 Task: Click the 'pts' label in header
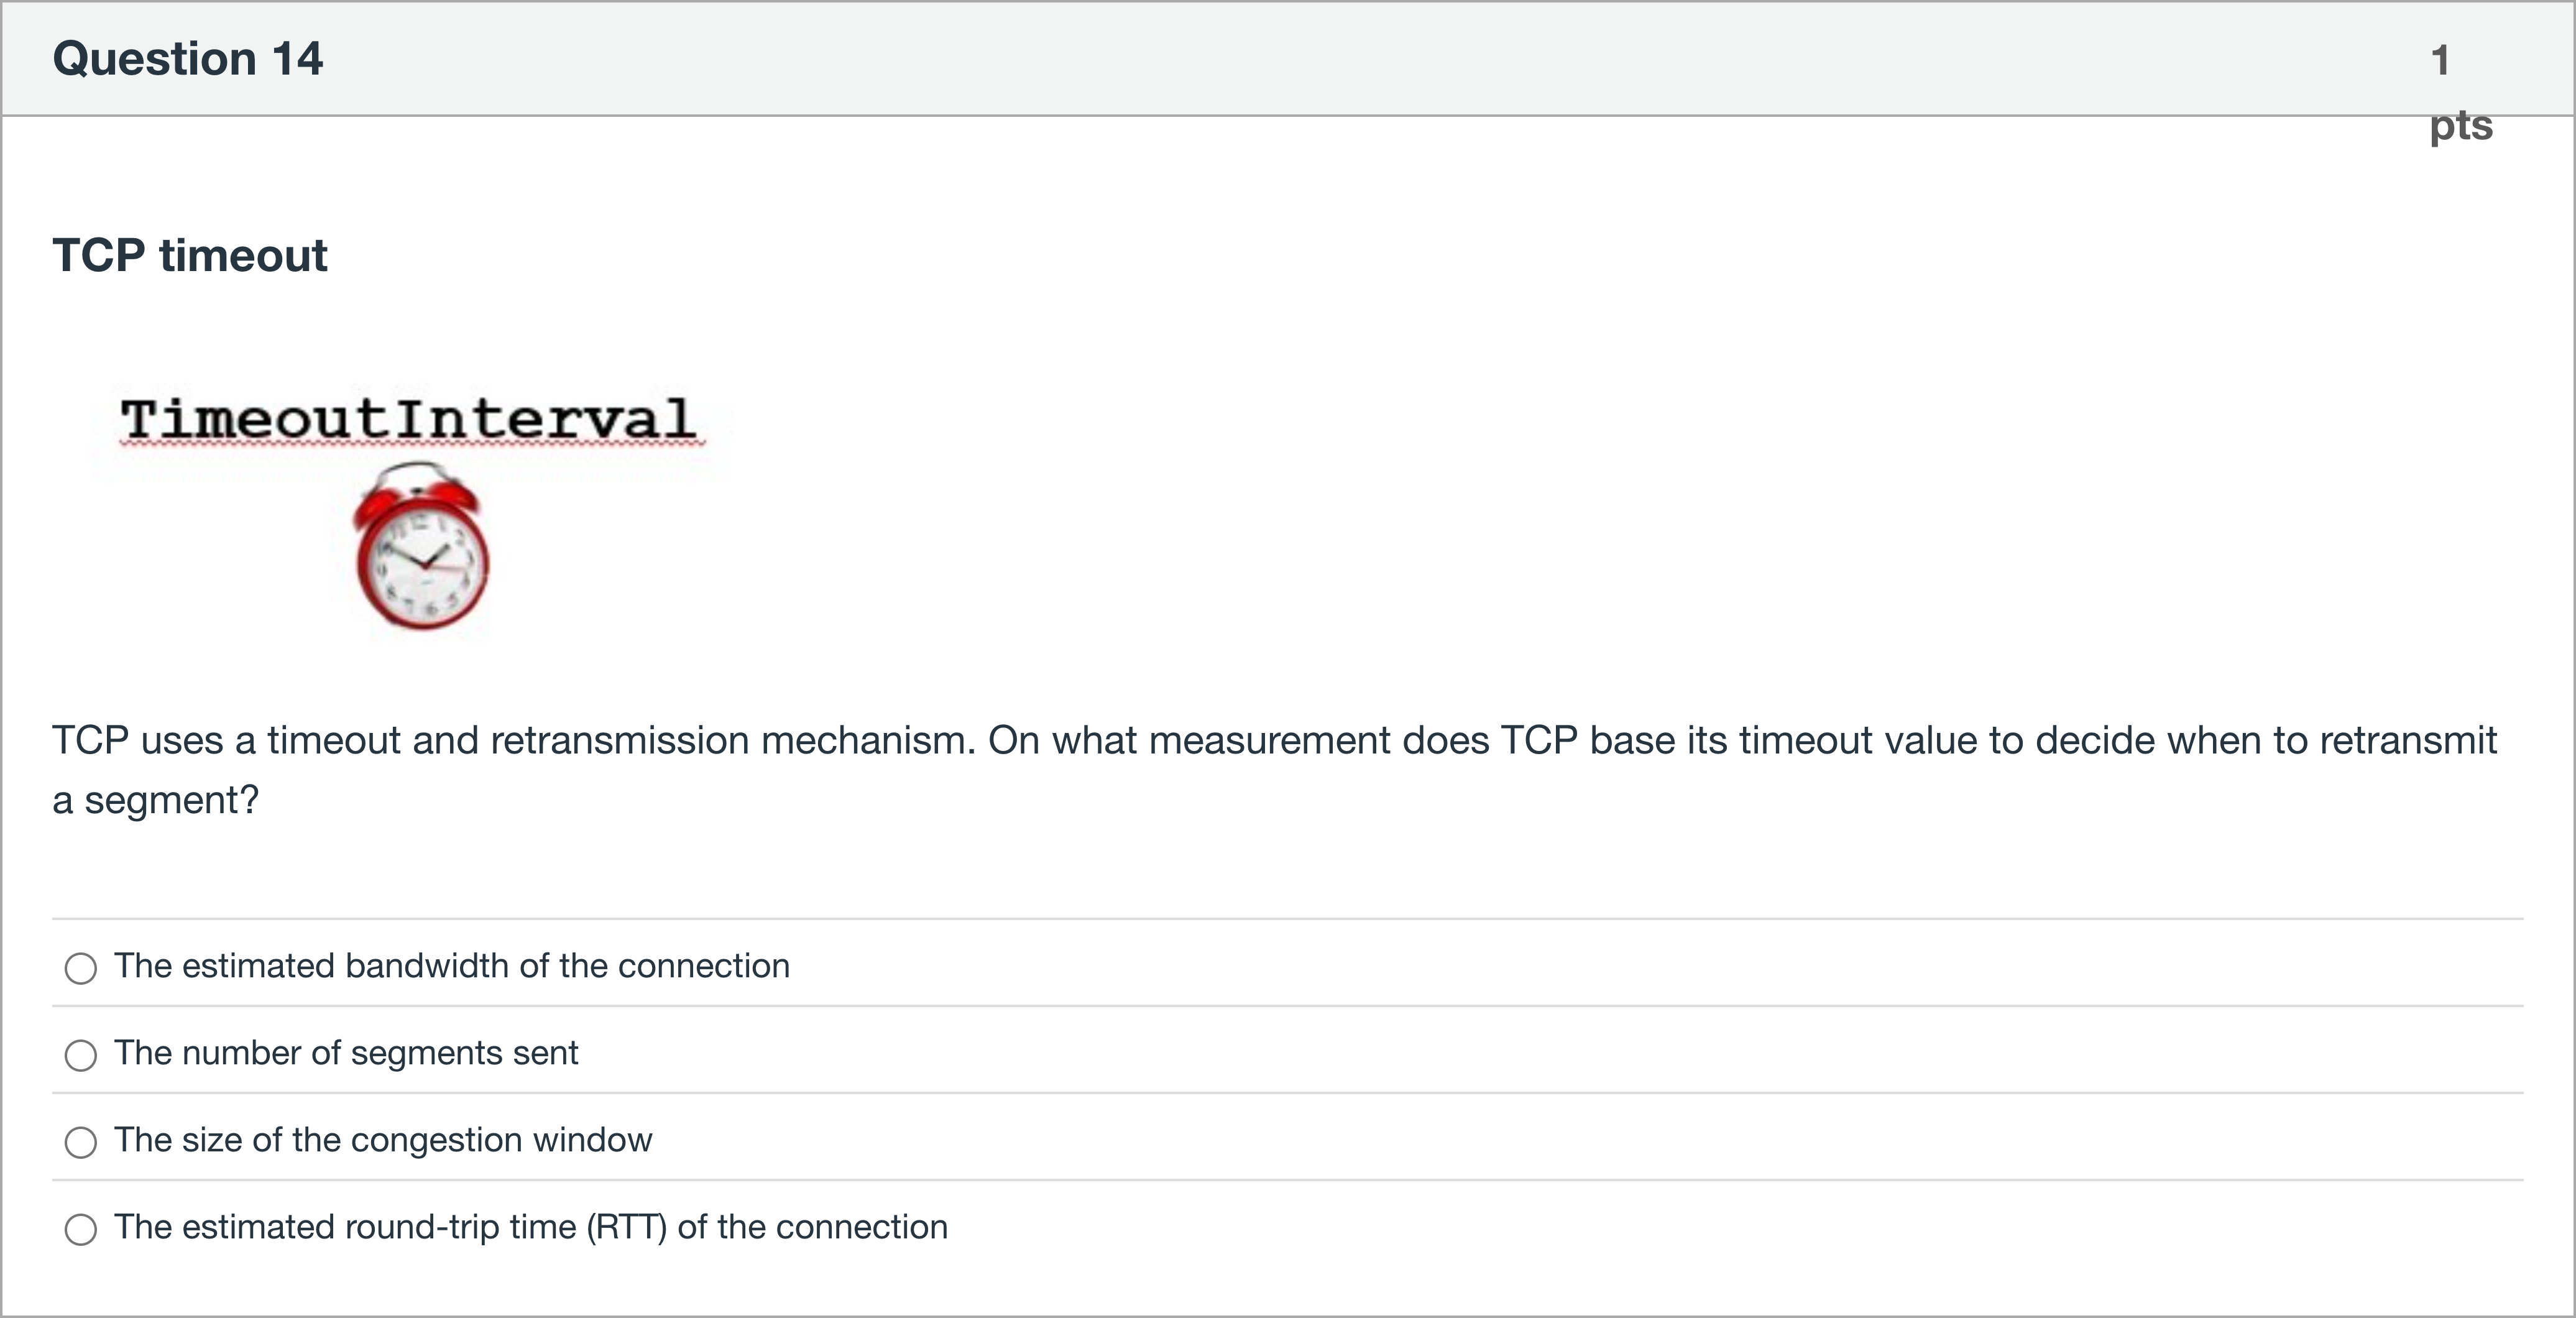click(2461, 126)
